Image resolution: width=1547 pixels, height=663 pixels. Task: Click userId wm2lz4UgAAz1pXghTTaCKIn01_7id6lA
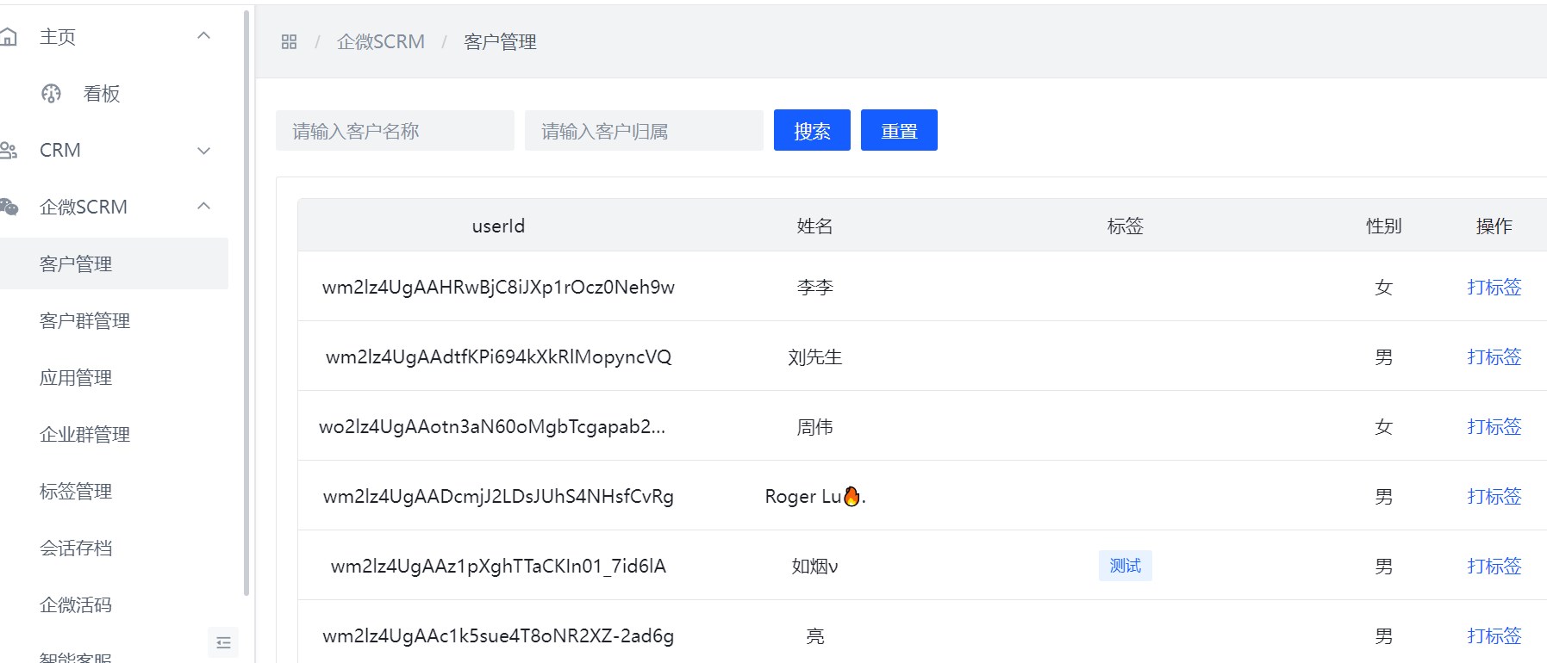tap(498, 567)
